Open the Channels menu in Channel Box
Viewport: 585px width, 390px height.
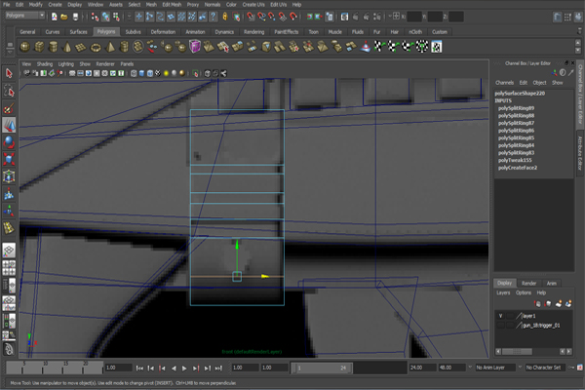504,83
